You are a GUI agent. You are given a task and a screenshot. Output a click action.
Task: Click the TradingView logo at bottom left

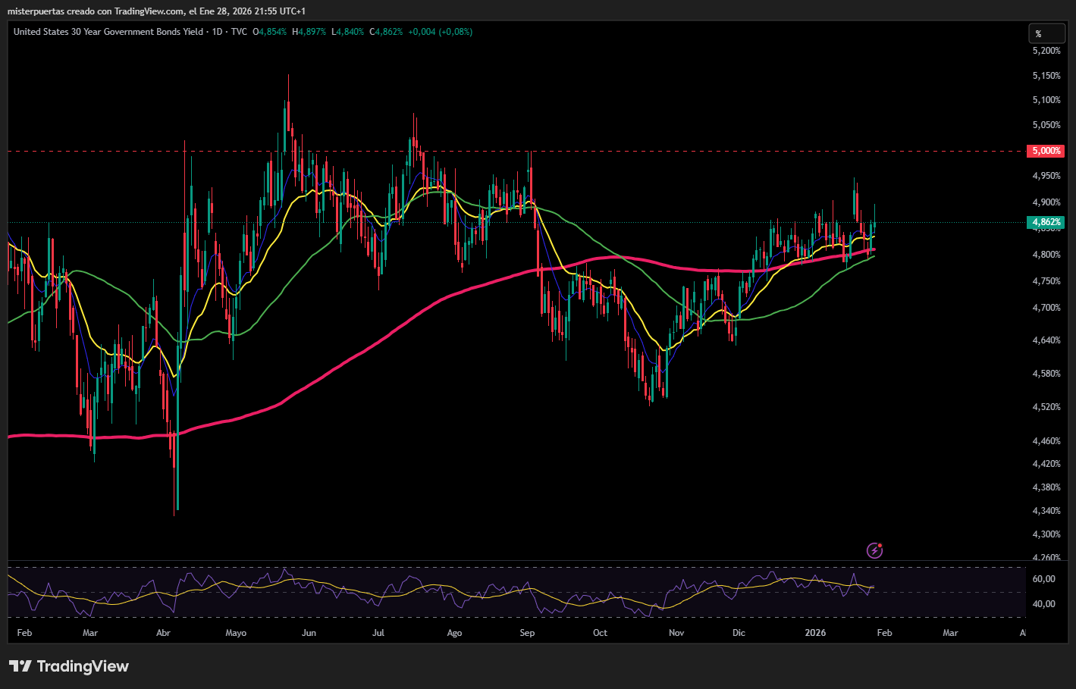(69, 666)
